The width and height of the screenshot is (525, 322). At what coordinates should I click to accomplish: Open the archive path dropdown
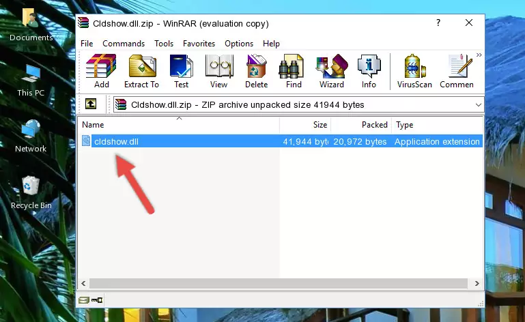coord(478,105)
